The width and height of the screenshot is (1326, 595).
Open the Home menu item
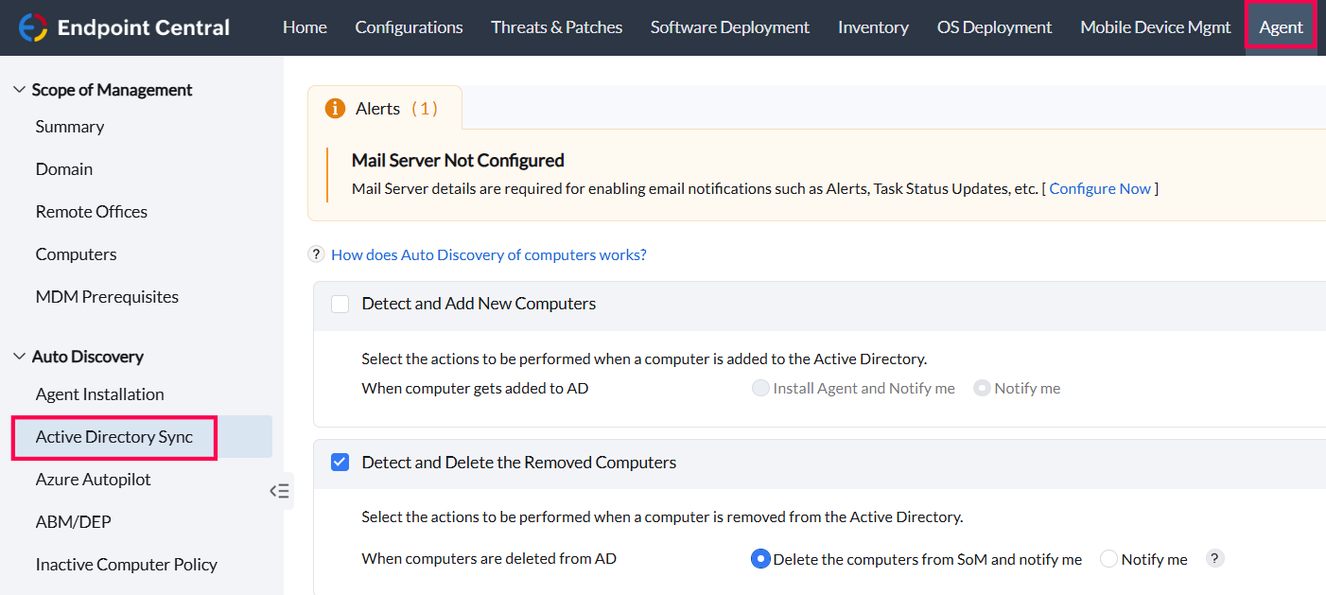pos(305,26)
